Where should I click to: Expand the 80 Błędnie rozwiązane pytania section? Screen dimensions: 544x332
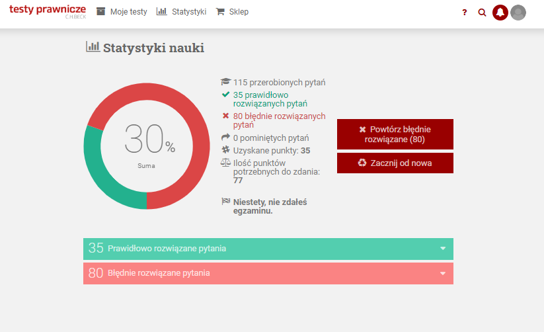pyautogui.click(x=268, y=273)
